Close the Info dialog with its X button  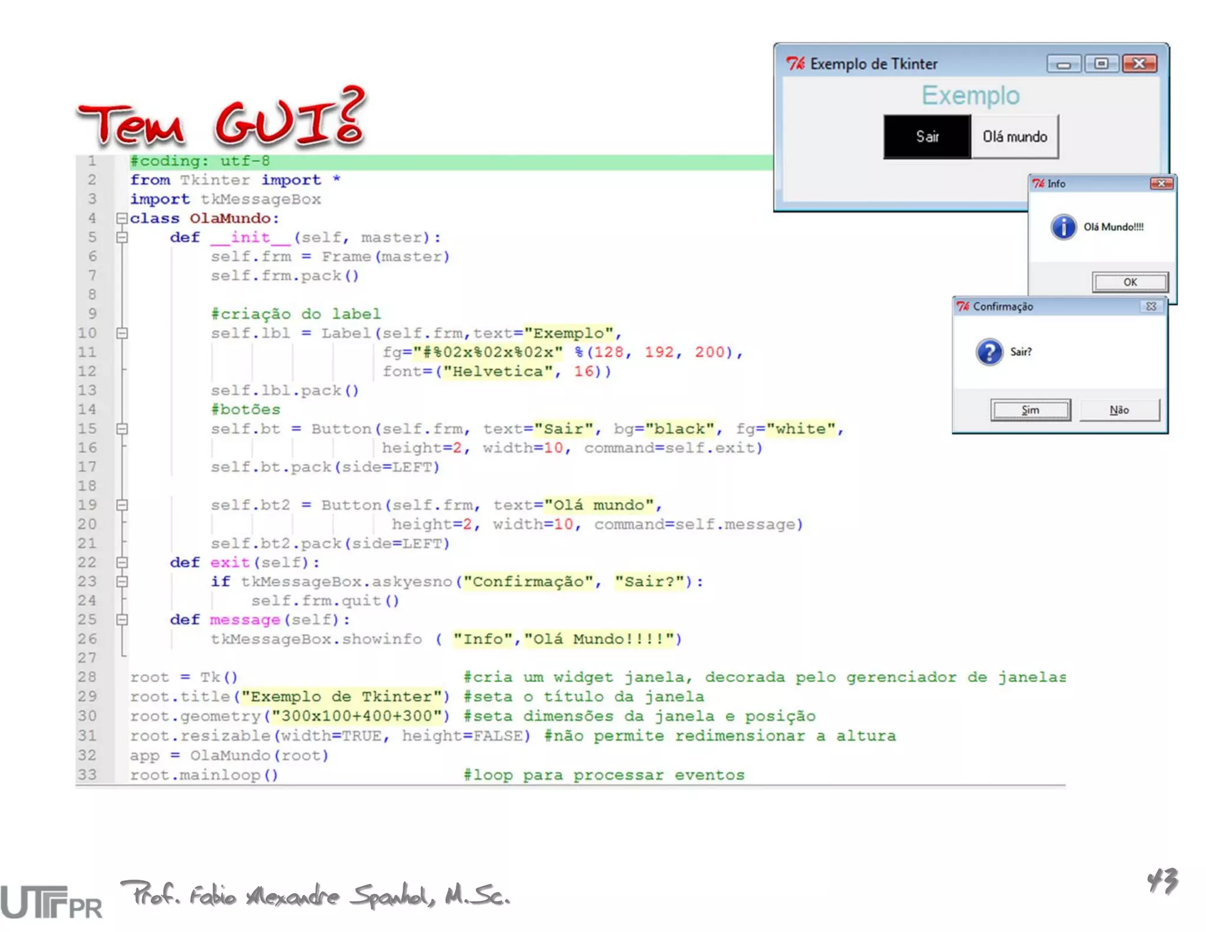point(1161,184)
